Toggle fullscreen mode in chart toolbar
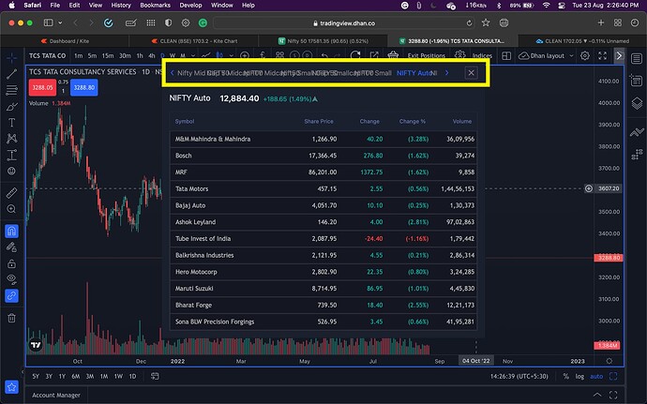 tap(602, 55)
